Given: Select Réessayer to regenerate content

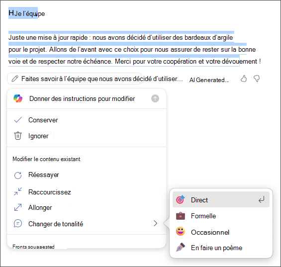Looking at the screenshot, I should [x=87, y=175].
